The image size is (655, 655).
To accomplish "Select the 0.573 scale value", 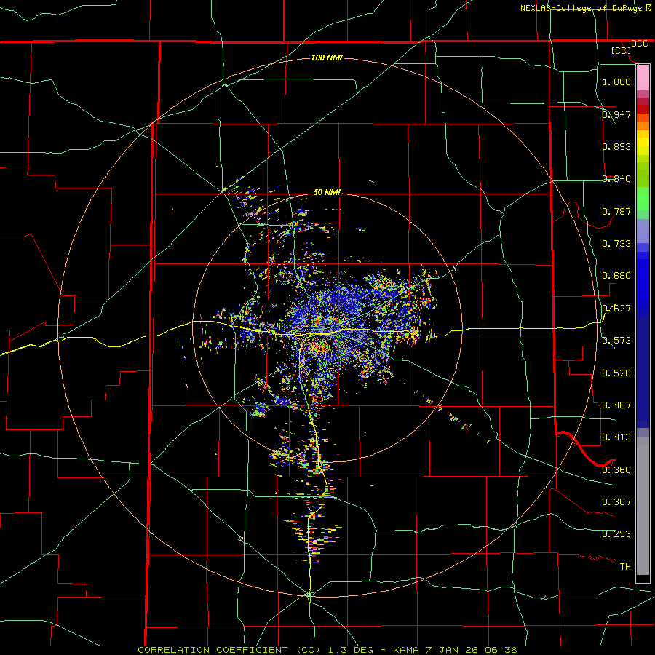I will (616, 341).
